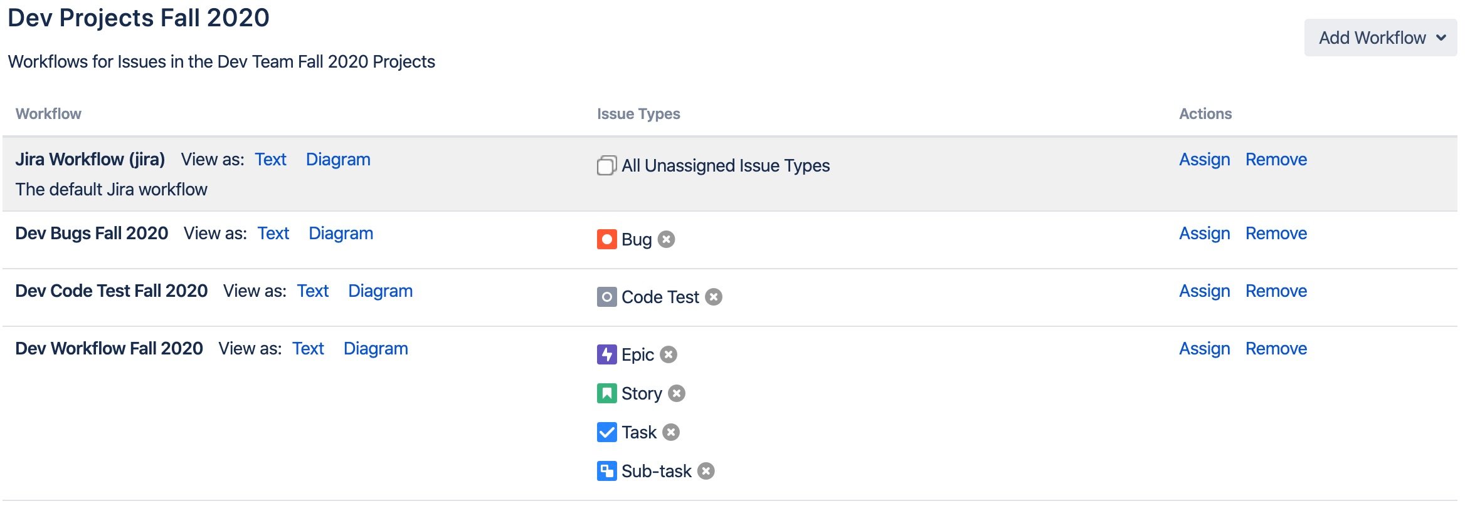Assign issue types to Dev Workflow Fall 2020
Viewport: 1470px width, 506px height.
(1204, 349)
